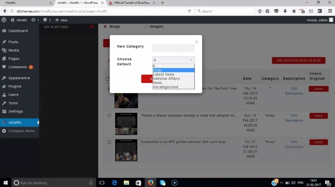
Task: Choose Dogs in the category list
Action: point(173,70)
